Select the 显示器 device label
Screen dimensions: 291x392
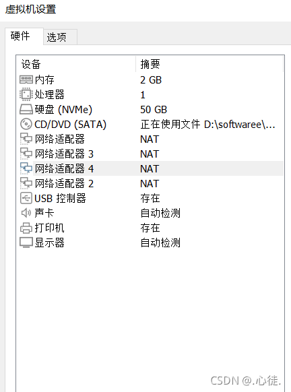pos(49,242)
